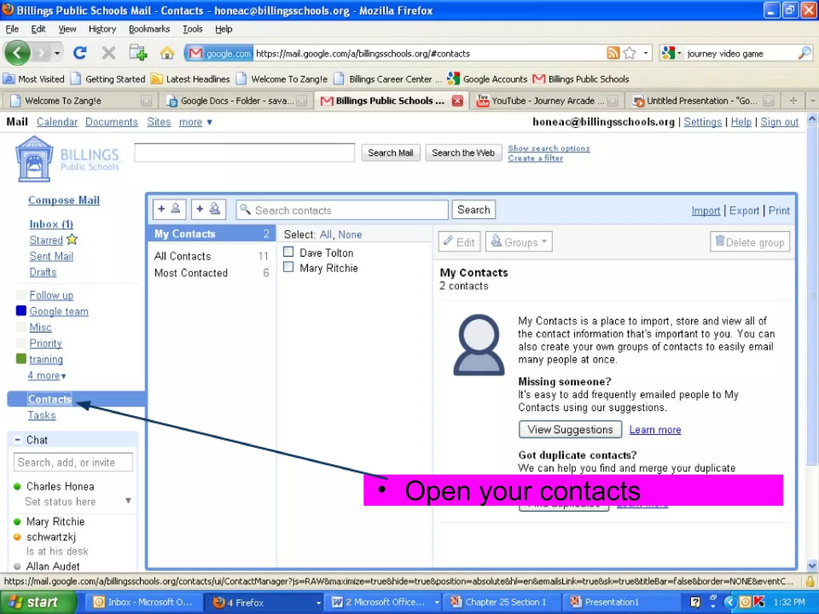Close the Billings Public Schools tab

point(457,101)
